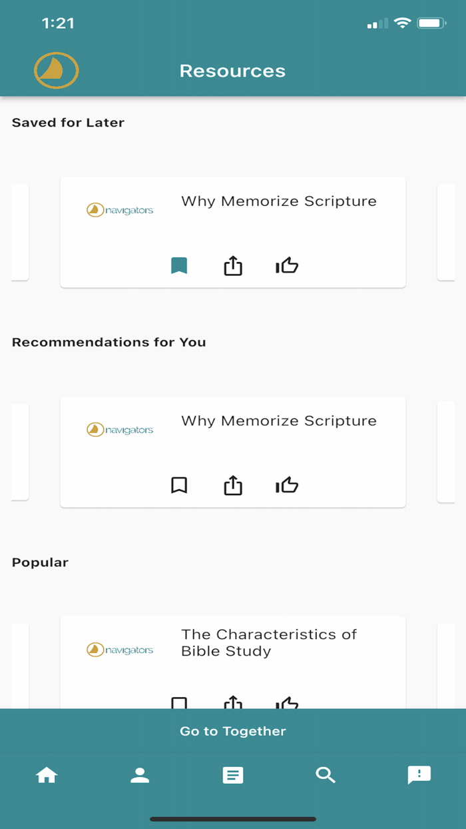Open the Why Memorize Scripture resource card
Image resolution: width=466 pixels, height=829 pixels.
pyautogui.click(x=279, y=201)
